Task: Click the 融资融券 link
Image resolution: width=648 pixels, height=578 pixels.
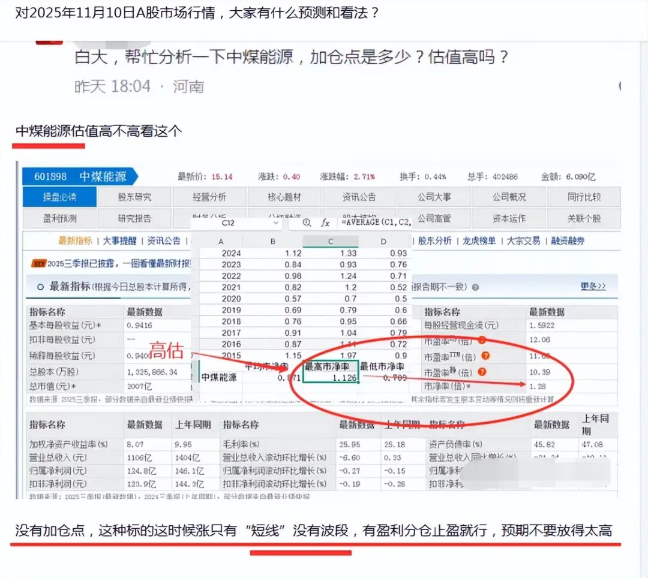Action: 568,240
